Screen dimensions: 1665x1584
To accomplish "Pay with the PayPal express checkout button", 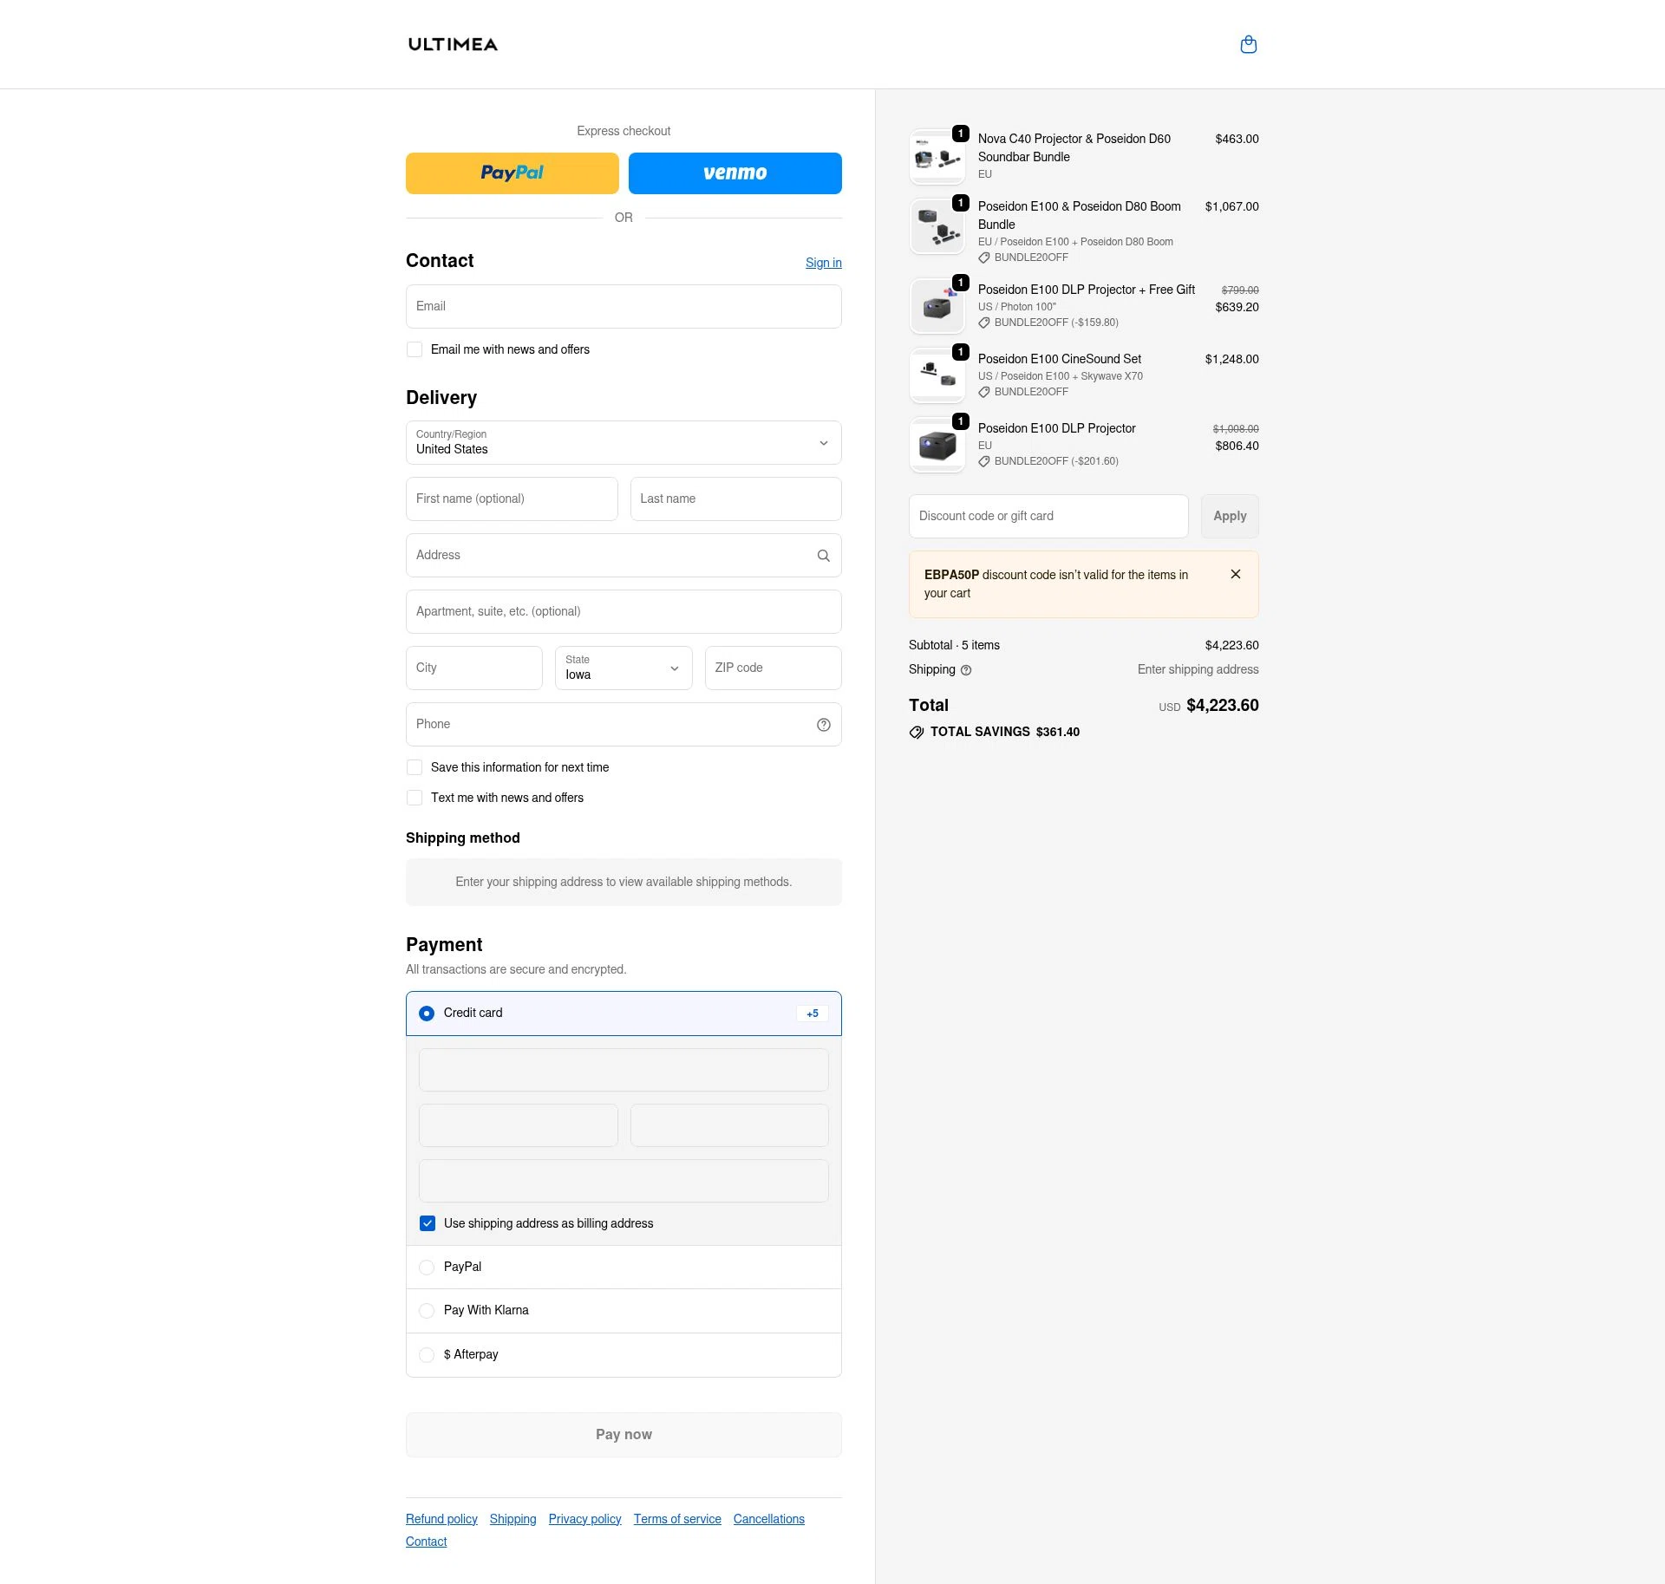I will [x=512, y=173].
